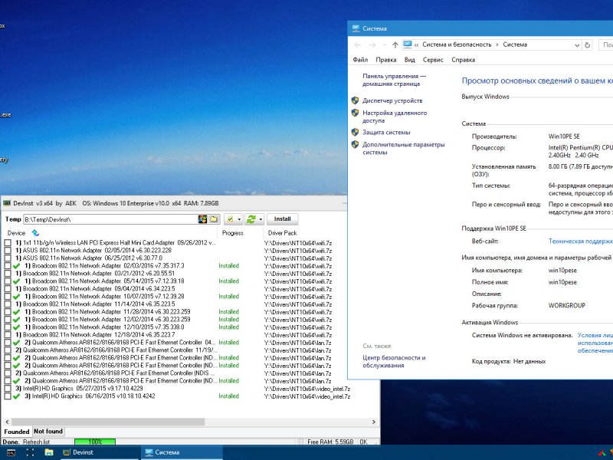Screen dimensions: 613x460
Task: Click green check of Intel HD Graphics 06/16/2015
Action: [16, 396]
